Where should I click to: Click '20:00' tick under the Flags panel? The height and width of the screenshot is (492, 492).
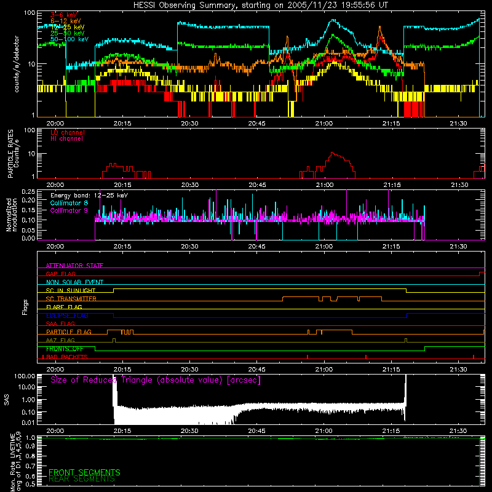click(x=55, y=370)
